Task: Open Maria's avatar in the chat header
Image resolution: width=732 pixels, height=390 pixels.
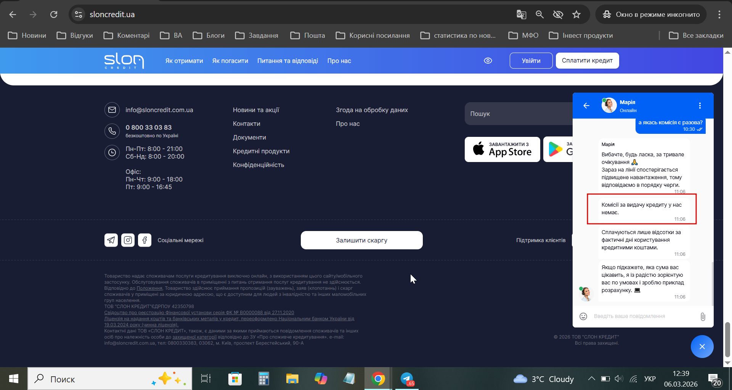Action: [x=609, y=105]
